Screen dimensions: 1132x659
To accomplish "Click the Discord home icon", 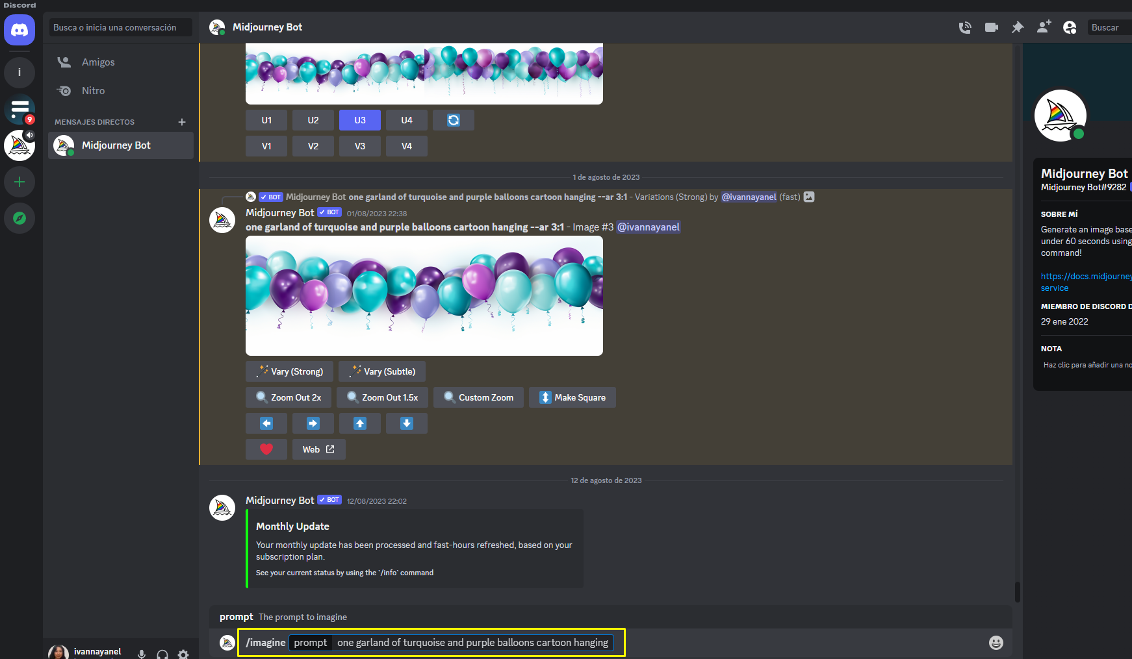I will [x=19, y=30].
